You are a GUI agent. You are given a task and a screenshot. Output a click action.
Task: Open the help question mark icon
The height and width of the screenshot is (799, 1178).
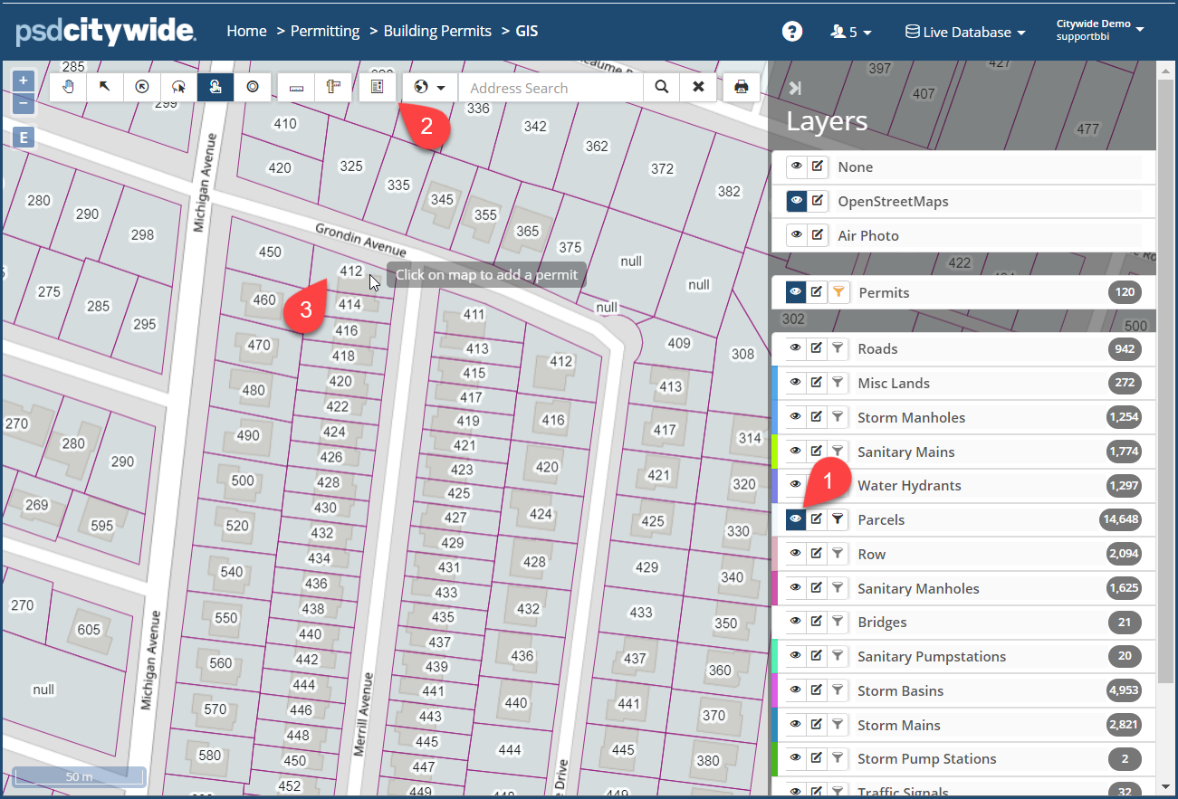792,32
